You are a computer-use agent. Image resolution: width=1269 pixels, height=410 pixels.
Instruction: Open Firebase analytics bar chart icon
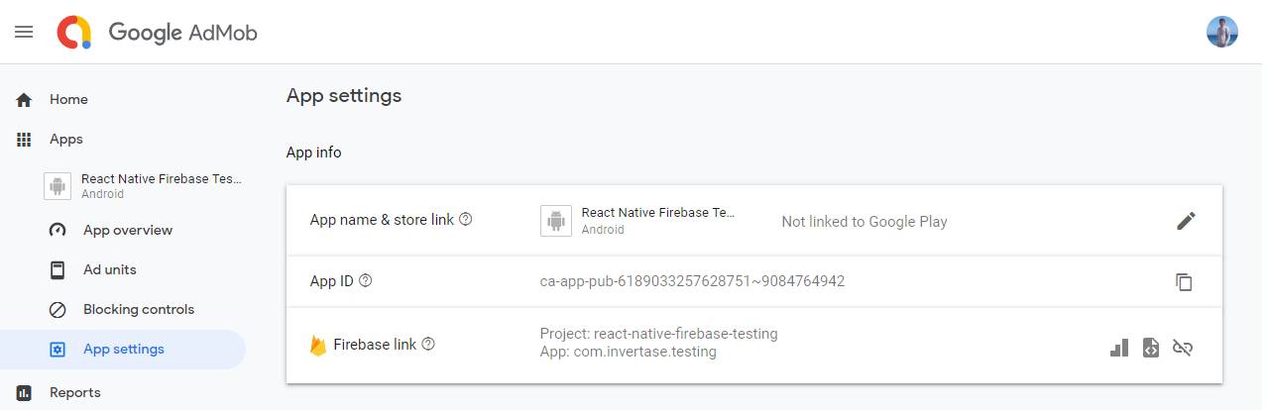point(1119,348)
